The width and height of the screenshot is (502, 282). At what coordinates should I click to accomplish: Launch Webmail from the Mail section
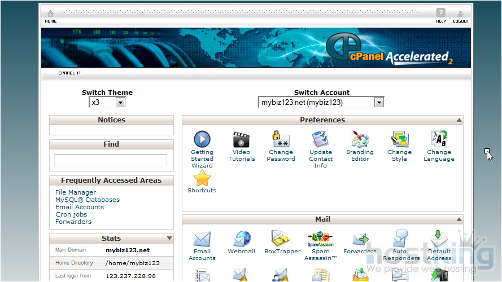(x=241, y=239)
